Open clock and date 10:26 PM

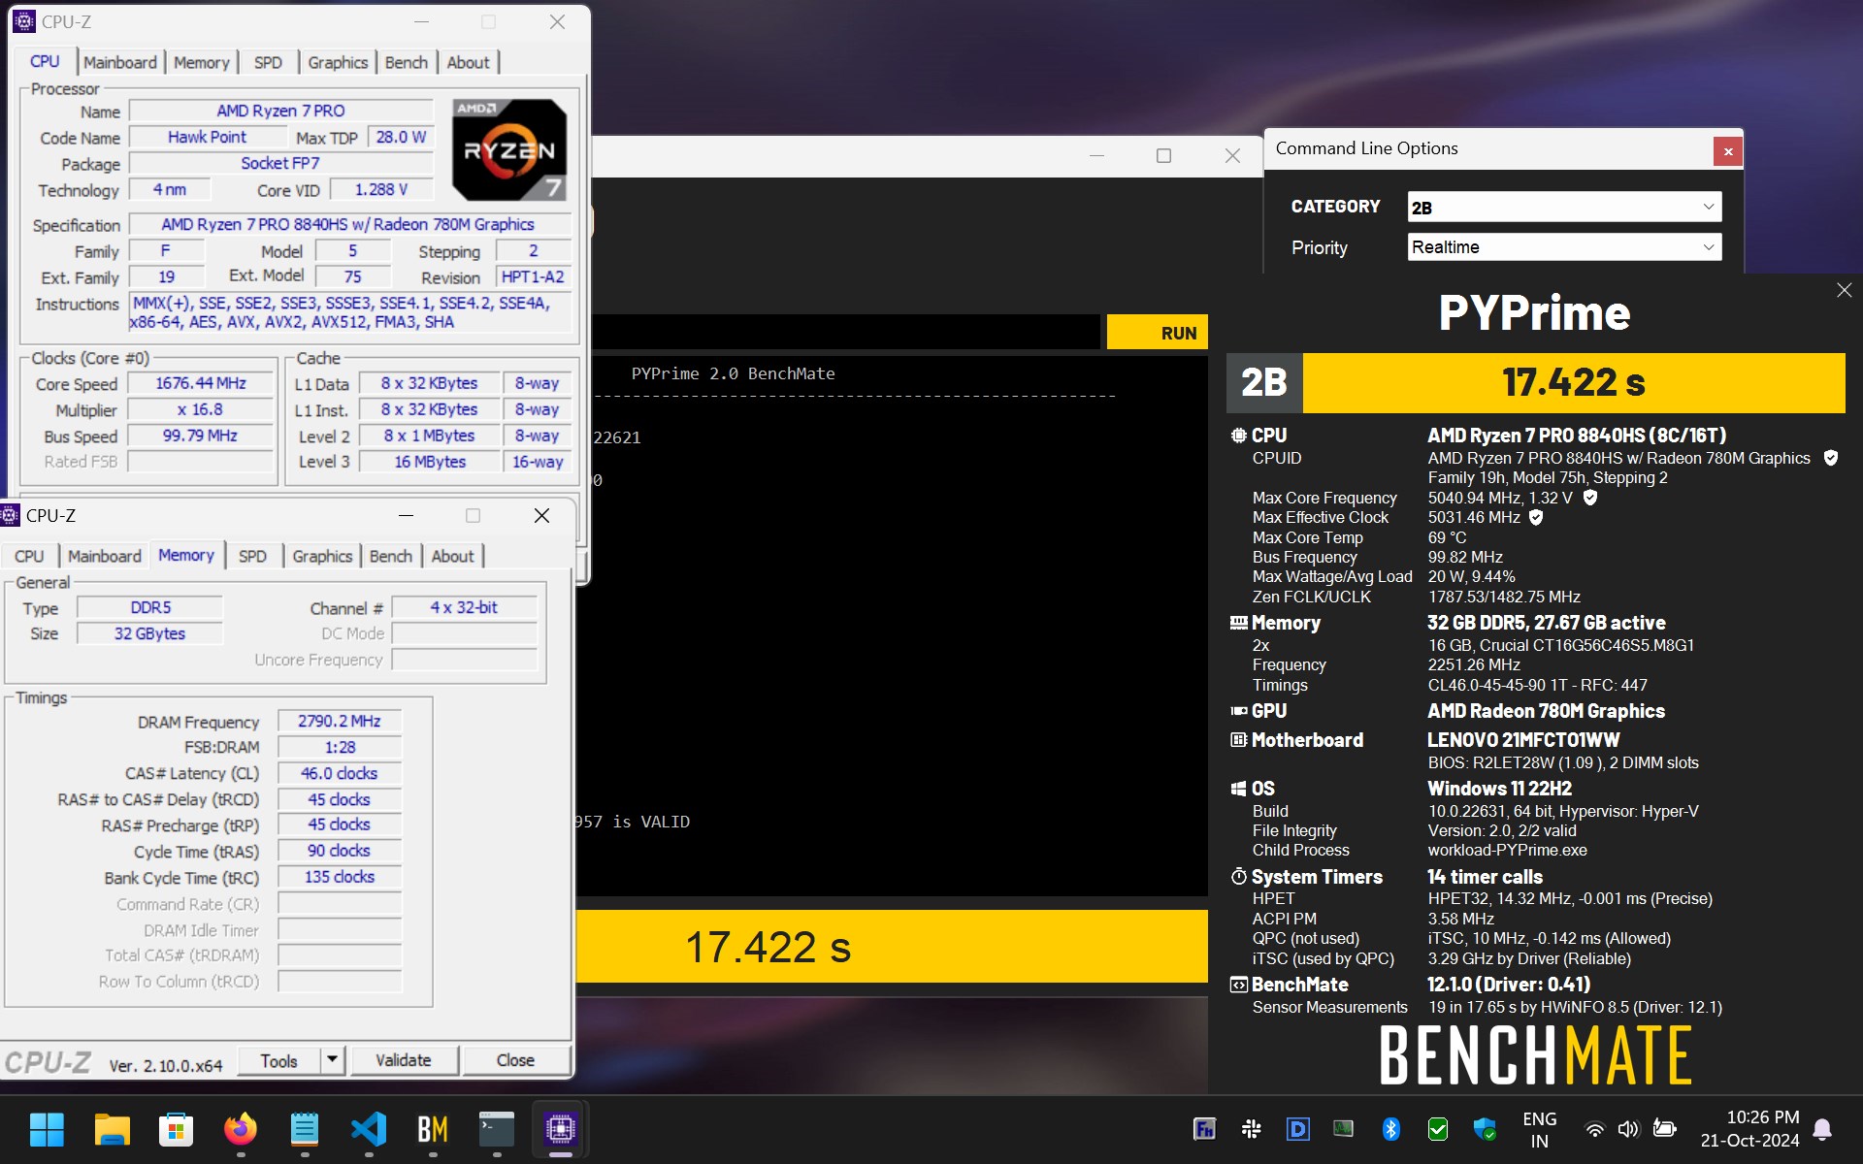(1749, 1129)
